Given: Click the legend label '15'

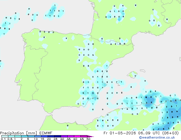Looking at the screenshot, I should pos(42,139).
